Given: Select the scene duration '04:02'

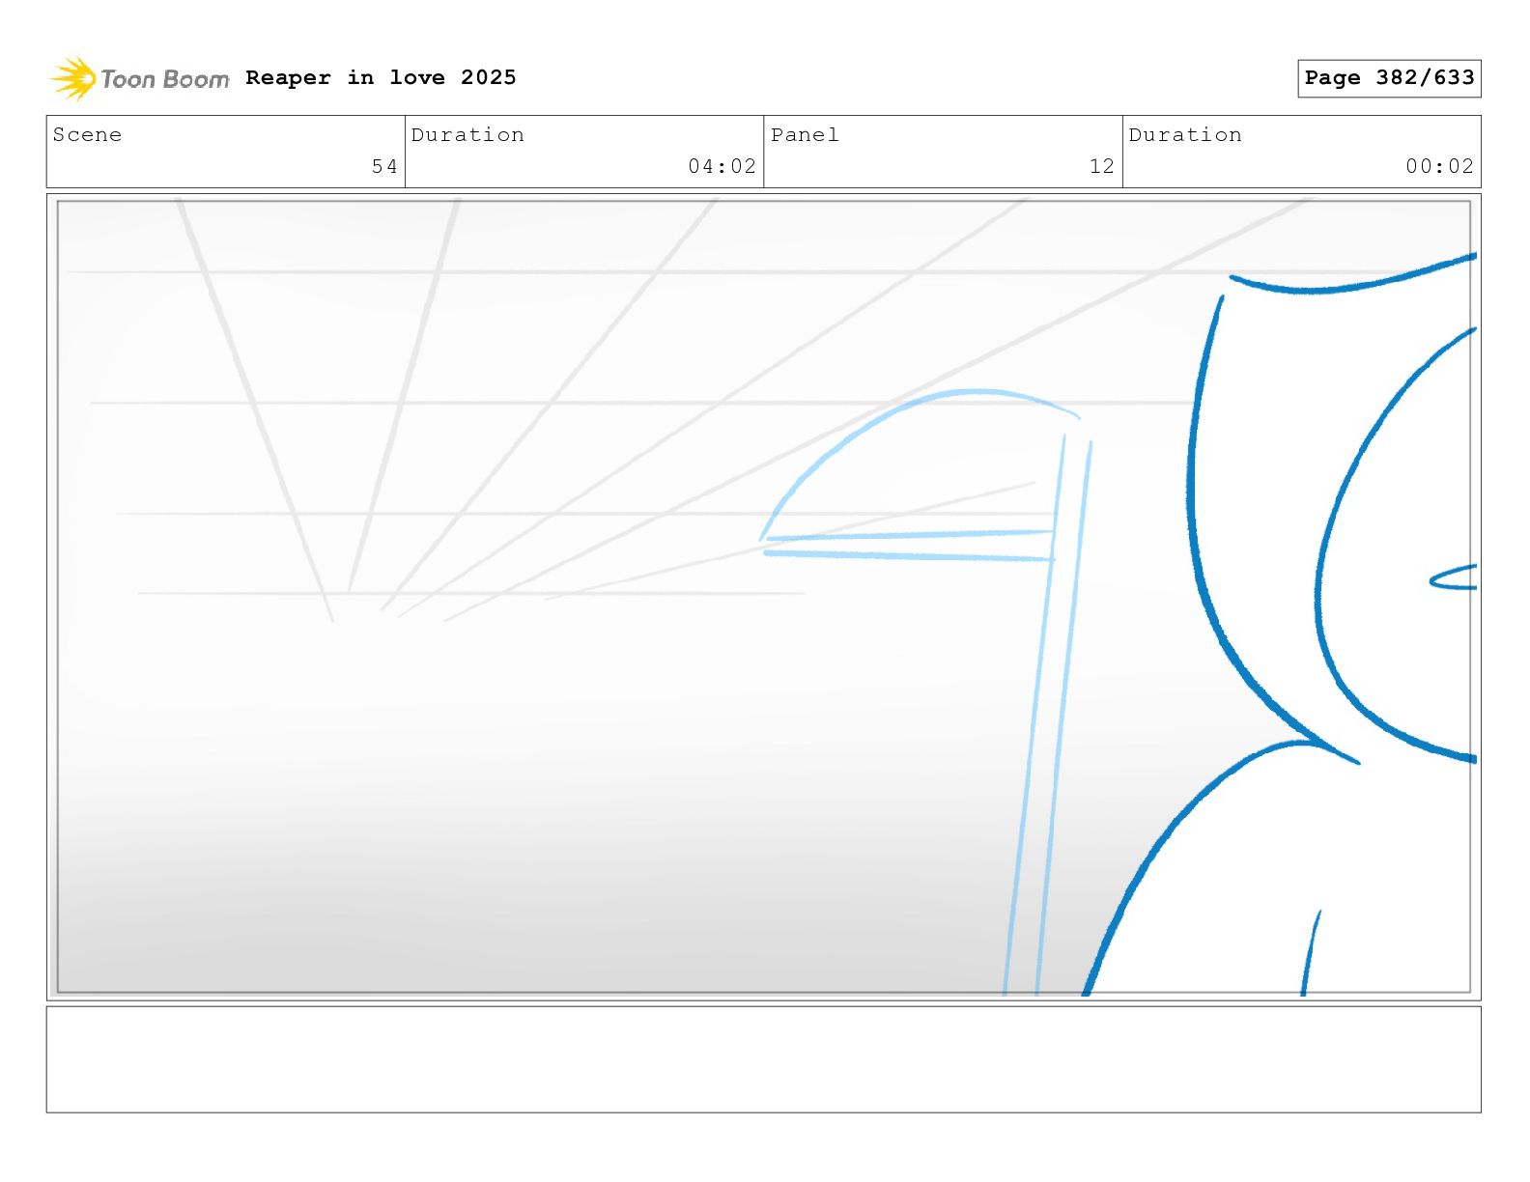Looking at the screenshot, I should (722, 166).
